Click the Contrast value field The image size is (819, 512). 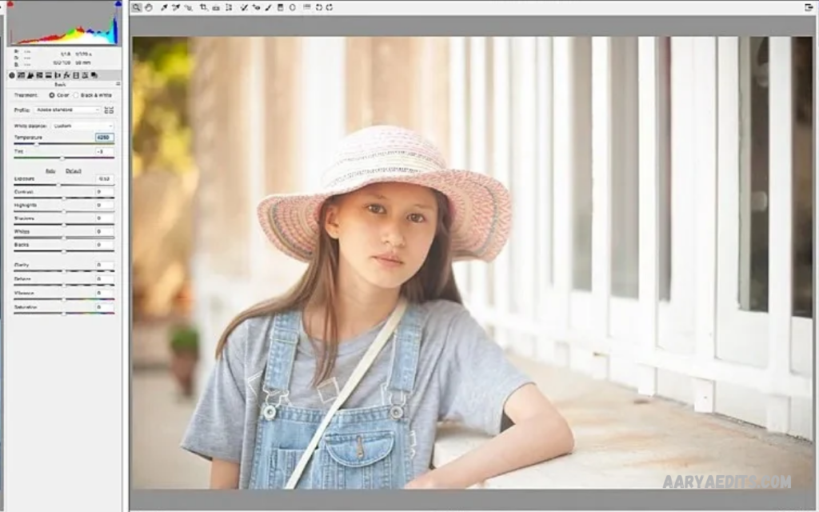(105, 192)
